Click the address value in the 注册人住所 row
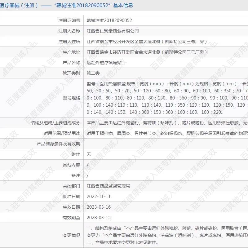 (147, 42)
